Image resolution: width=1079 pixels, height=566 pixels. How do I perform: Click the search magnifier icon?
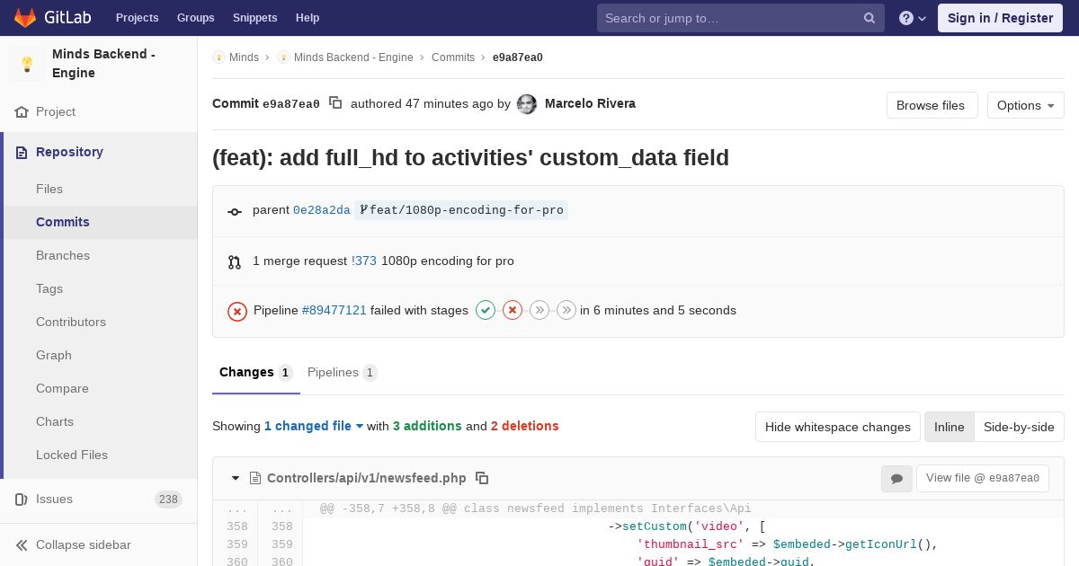click(869, 18)
